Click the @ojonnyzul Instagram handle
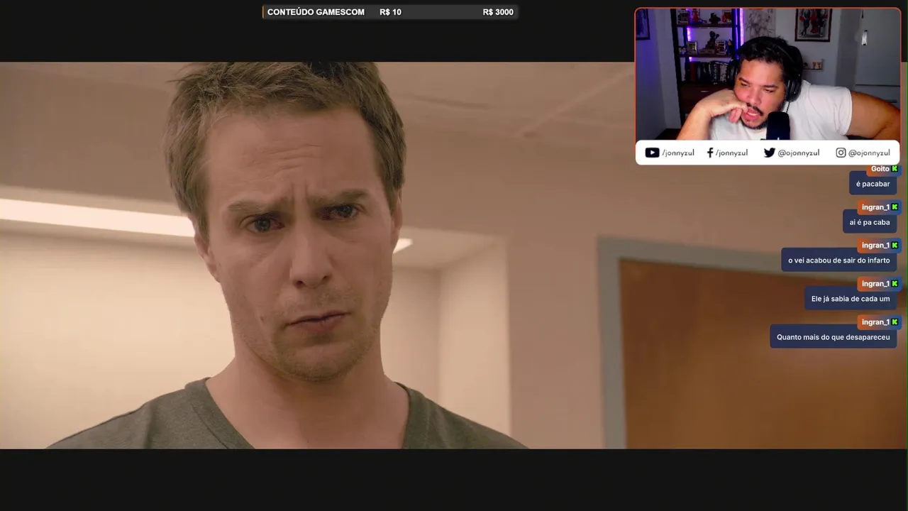Screen dimensions: 908x511 [x=869, y=153]
